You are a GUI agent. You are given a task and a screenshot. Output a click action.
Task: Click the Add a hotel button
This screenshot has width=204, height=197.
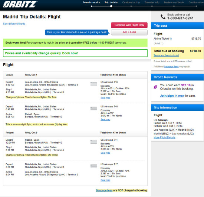[x=129, y=32]
